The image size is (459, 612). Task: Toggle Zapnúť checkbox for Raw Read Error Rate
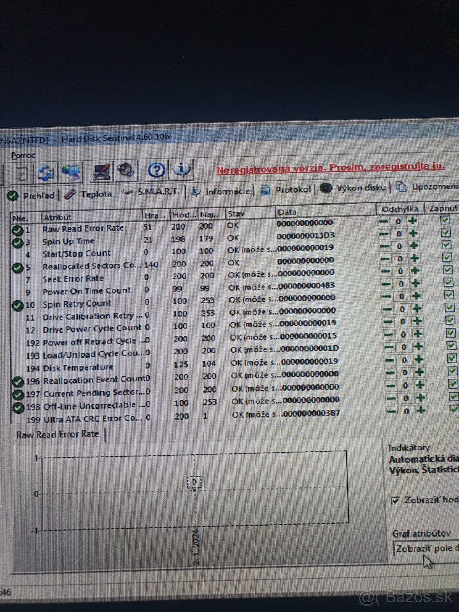(446, 220)
